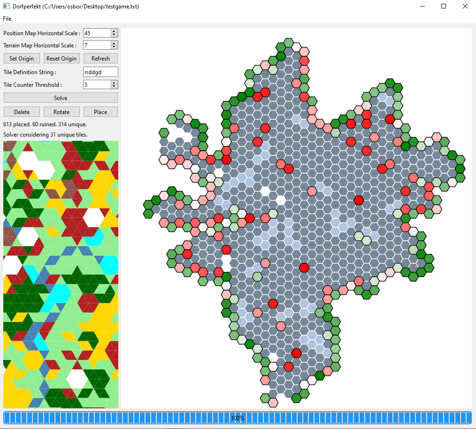Viewport: 476px width, 429px height.
Task: Decrease Terrain Map Horizontal Scale with down arrow
Action: [x=114, y=47]
